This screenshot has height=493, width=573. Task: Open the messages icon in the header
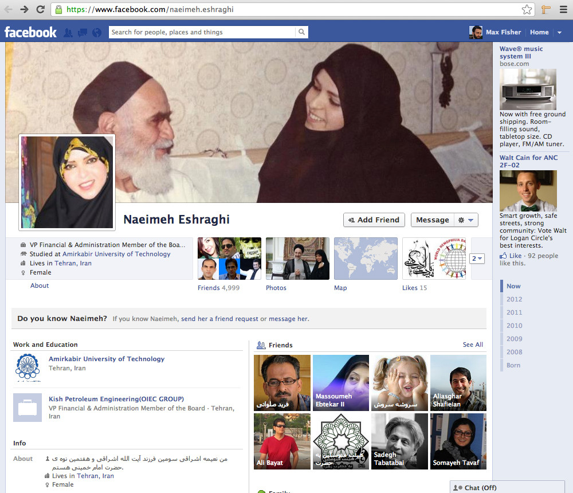coord(83,33)
